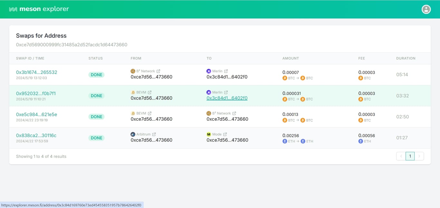
Task: Click the AMOUNT column header
Action: pos(291,58)
